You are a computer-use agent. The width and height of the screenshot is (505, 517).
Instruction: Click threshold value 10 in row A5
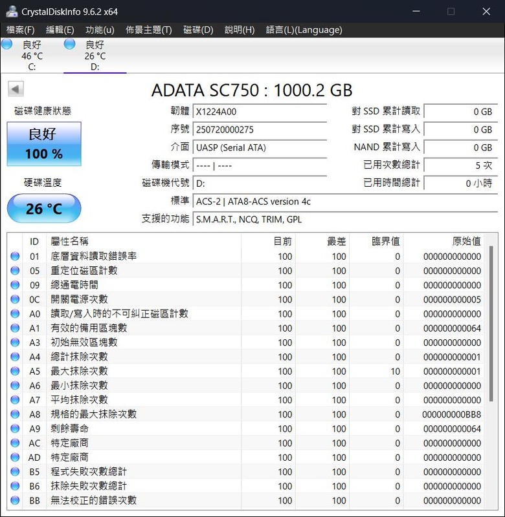pyautogui.click(x=396, y=371)
